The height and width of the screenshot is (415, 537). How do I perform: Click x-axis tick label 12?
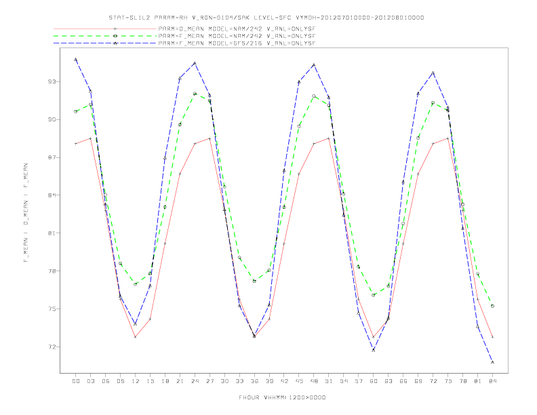click(136, 381)
